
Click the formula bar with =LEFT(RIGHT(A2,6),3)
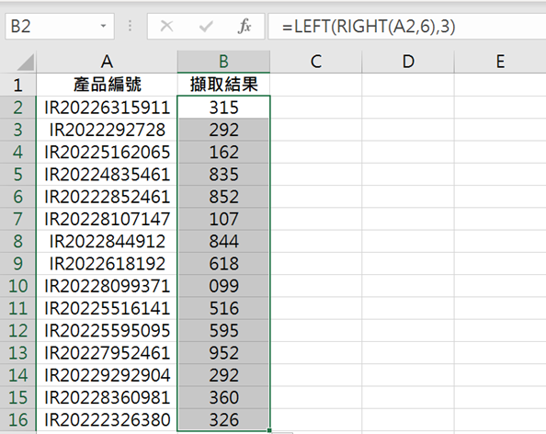406,26
